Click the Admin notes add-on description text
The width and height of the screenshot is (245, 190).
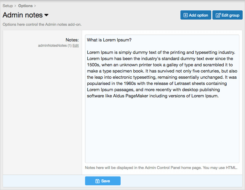coord(42,24)
